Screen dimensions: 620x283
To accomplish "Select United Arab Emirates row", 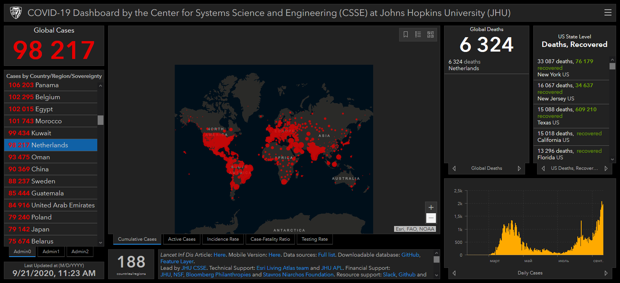I will tap(51, 205).
